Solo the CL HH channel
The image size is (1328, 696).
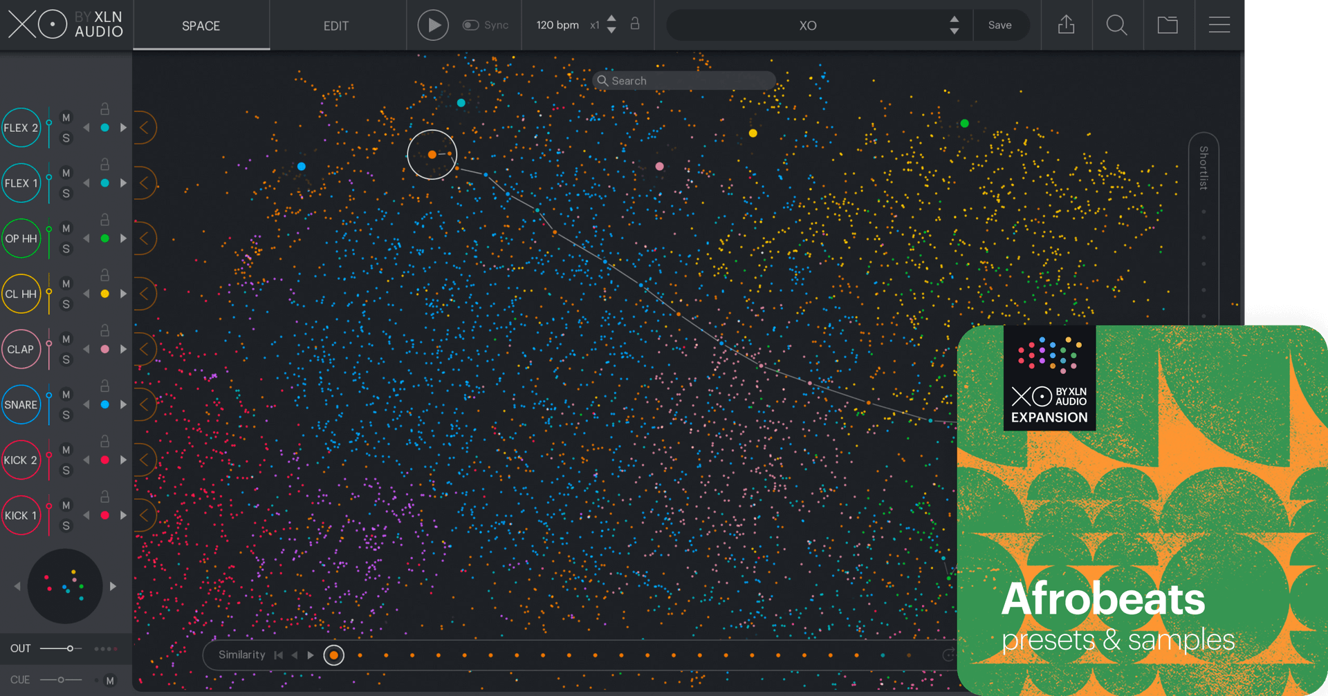66,304
